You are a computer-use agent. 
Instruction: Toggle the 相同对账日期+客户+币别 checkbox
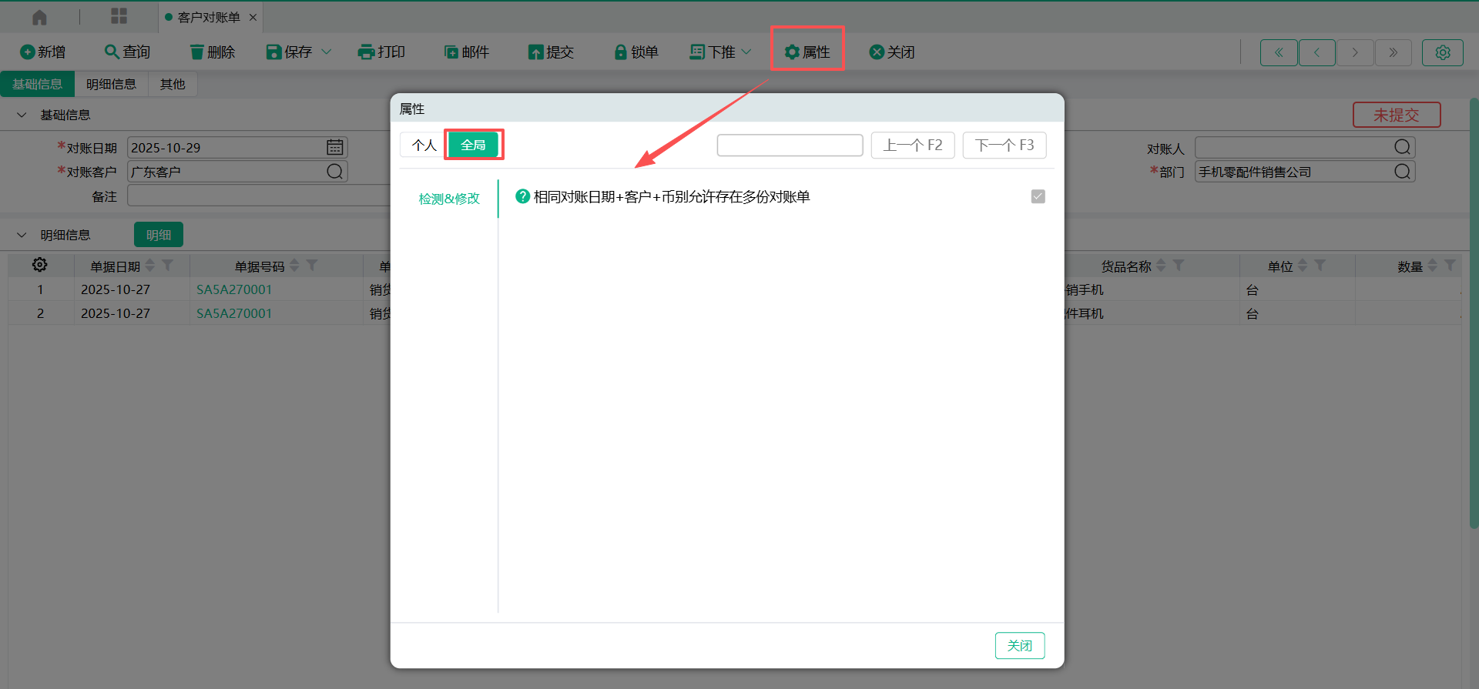pos(1038,196)
